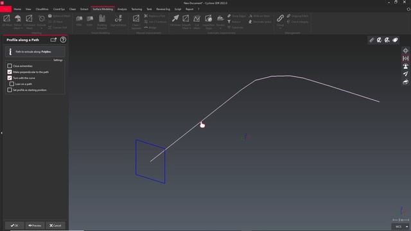
Task: Click the undock panel icon beside the help icon
Action: click(53, 40)
